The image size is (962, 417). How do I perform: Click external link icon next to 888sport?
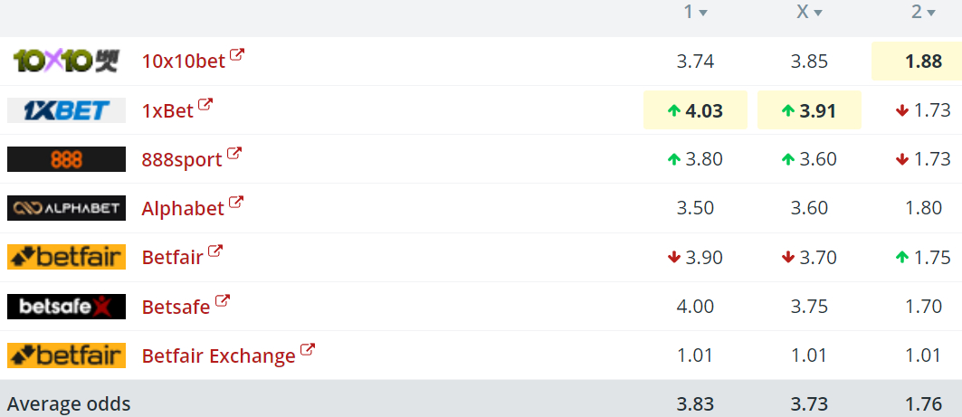point(234,154)
